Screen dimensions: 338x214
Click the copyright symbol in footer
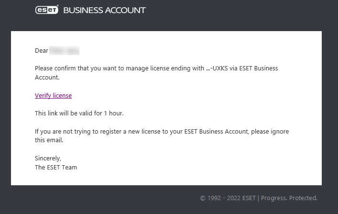(203, 198)
